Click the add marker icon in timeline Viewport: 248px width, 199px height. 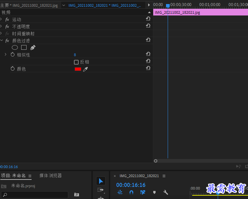154,192
